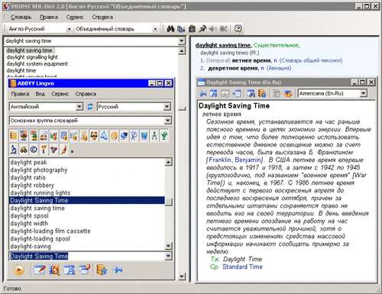Click the pin icon in the Daylight Saving Time card toolbar
This screenshot has height=294, width=382.
pos(203,94)
